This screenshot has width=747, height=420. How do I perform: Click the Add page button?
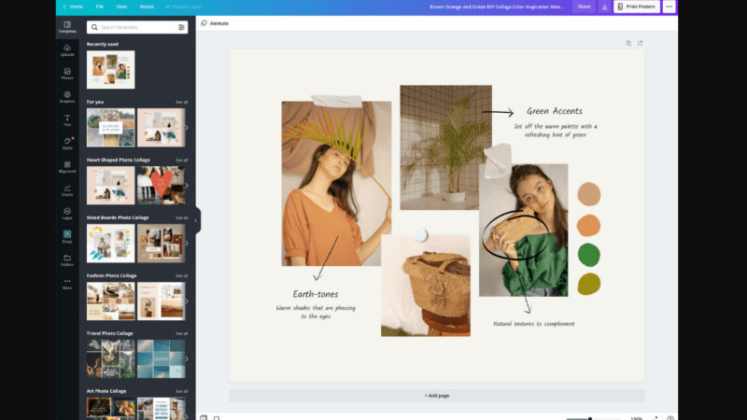click(436, 396)
